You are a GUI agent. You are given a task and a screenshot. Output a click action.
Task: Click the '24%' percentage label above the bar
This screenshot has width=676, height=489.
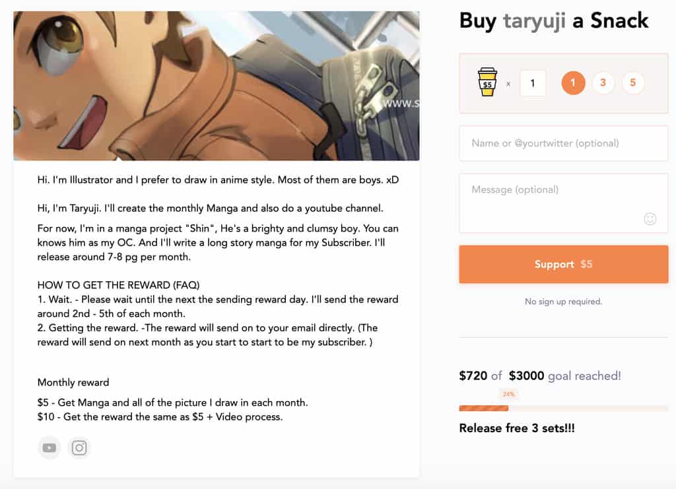[x=508, y=394]
